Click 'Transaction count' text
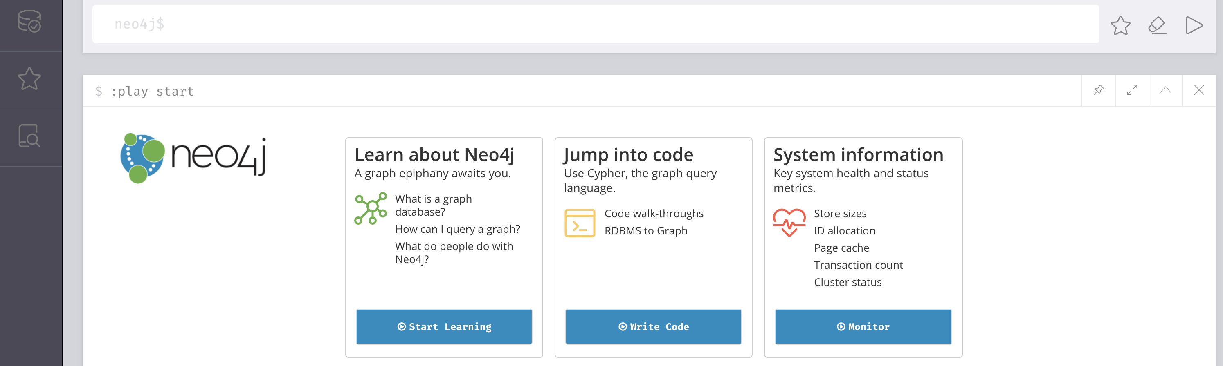 [859, 265]
